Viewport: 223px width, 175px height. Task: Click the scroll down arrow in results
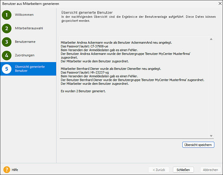(211, 136)
